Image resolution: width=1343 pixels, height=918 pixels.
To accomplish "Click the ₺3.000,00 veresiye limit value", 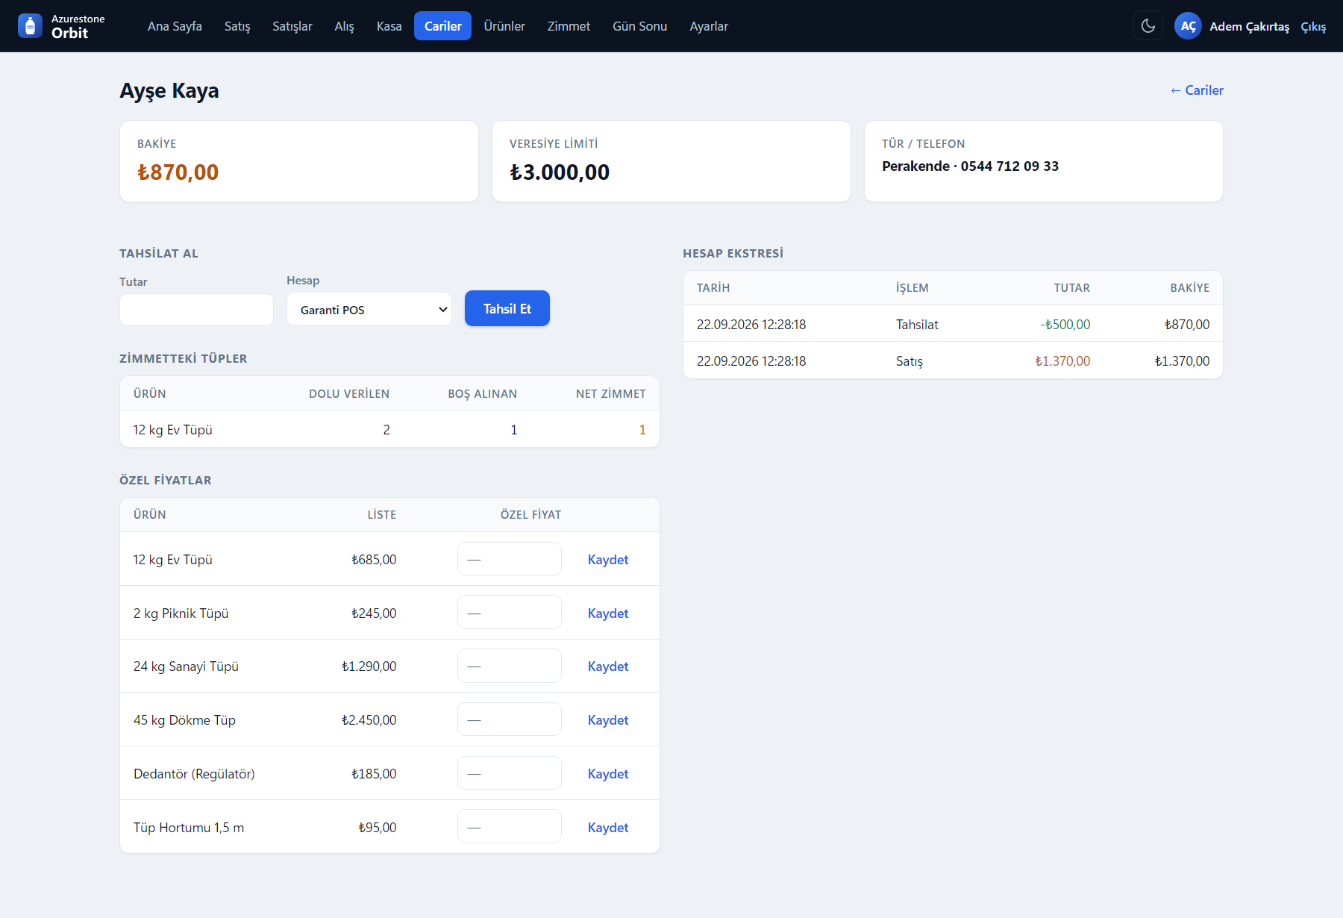I will click(x=560, y=172).
